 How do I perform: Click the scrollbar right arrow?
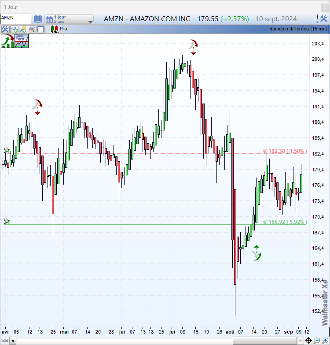tap(301, 341)
